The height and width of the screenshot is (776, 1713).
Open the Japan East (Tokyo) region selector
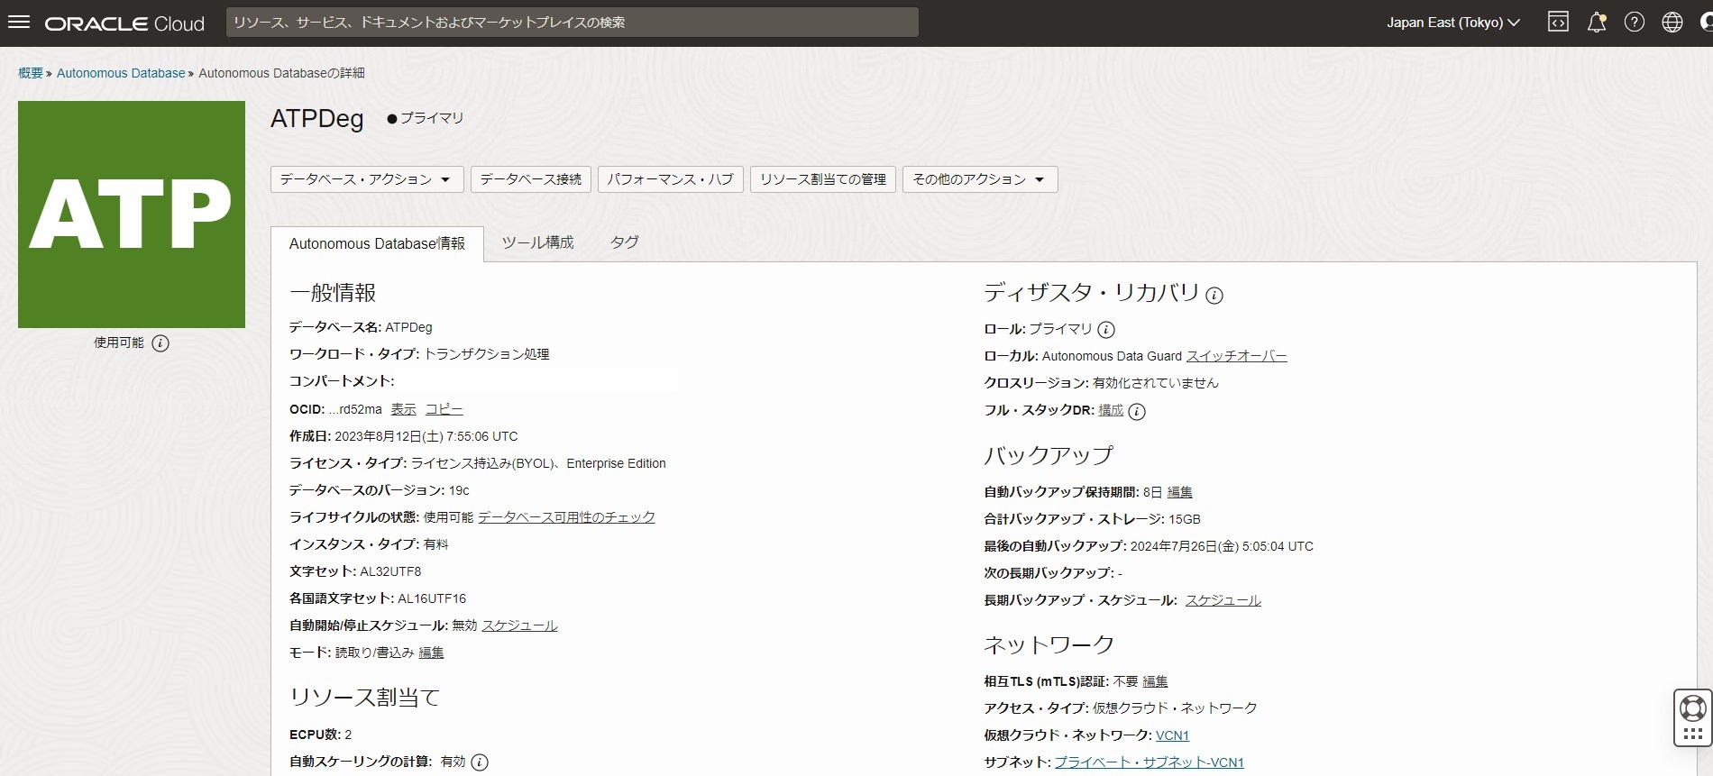[x=1452, y=23]
